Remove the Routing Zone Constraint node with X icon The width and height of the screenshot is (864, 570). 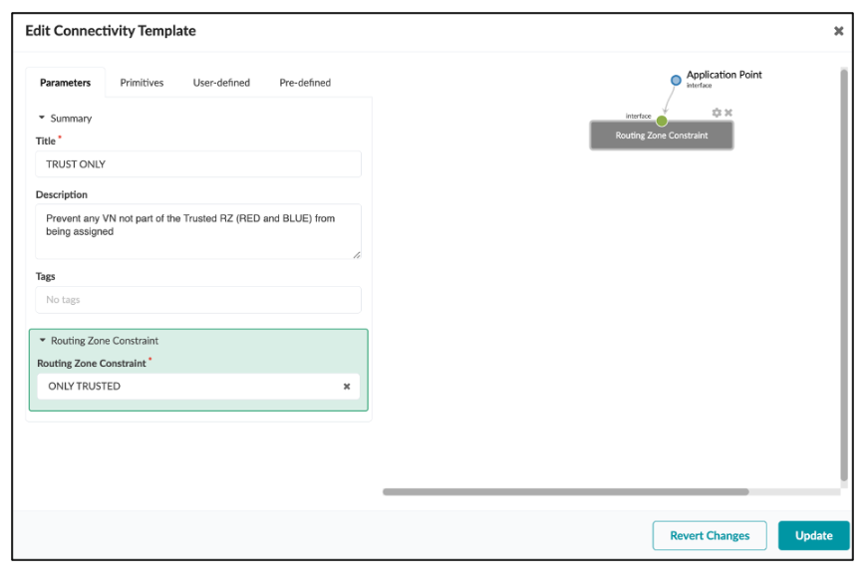[x=728, y=113]
